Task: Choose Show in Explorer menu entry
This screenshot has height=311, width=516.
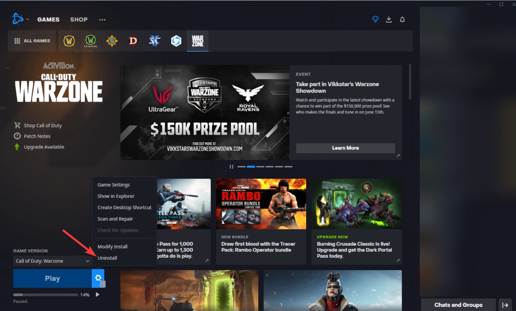Action: [116, 196]
